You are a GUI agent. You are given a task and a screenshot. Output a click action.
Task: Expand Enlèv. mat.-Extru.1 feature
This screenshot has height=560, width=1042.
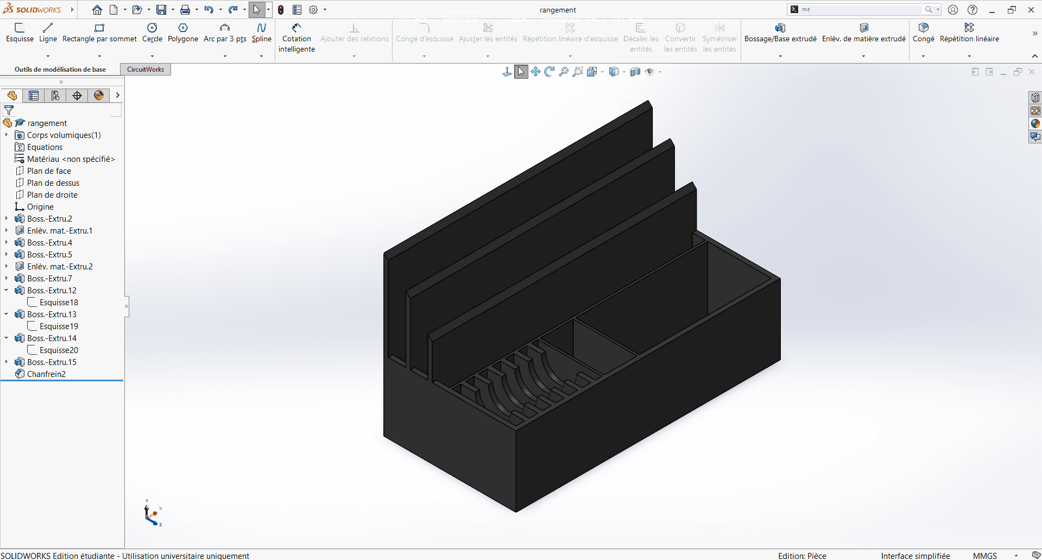point(7,230)
